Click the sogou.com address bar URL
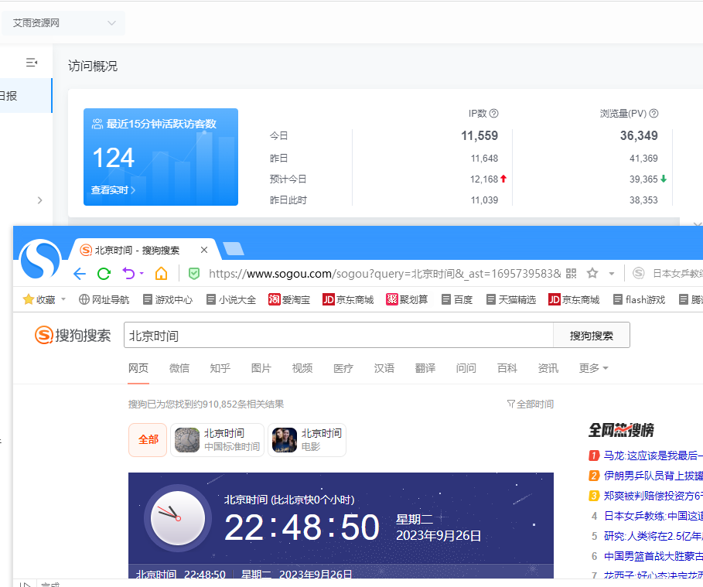This screenshot has height=587, width=703. (384, 274)
